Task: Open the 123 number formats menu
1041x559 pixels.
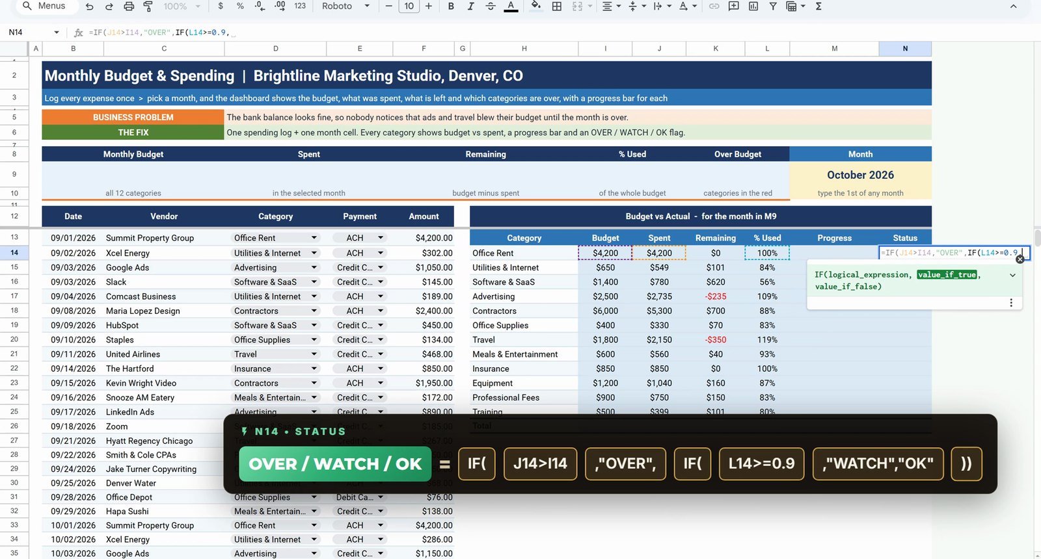Action: [x=300, y=6]
